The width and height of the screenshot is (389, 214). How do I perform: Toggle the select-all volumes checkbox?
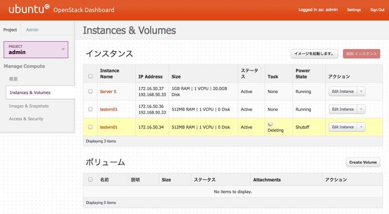(90, 179)
